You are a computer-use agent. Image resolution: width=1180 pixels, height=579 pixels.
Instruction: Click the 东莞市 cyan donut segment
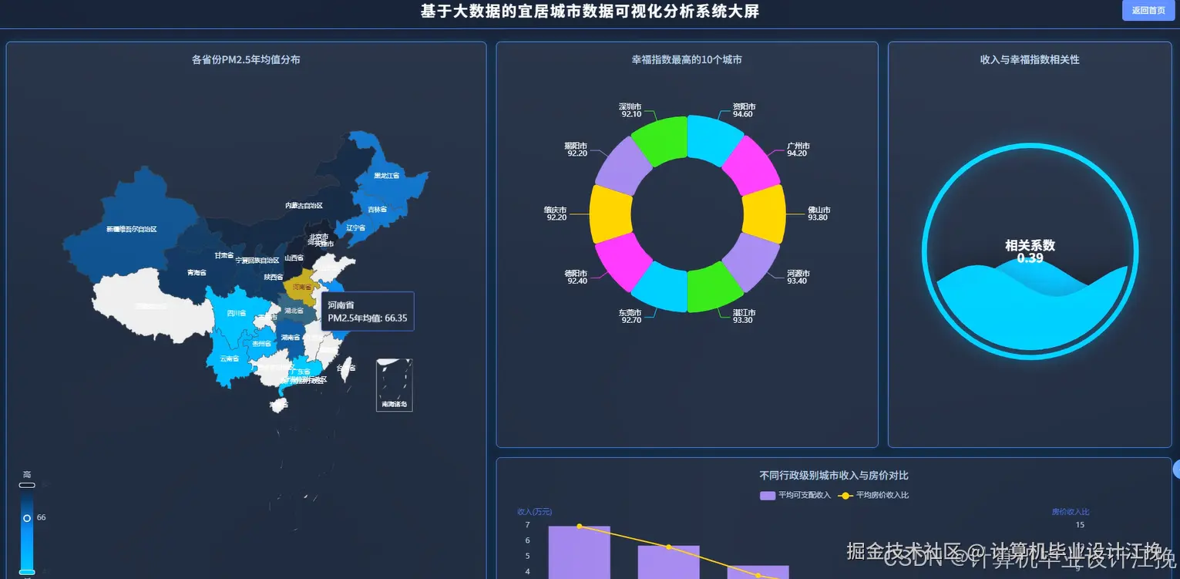(661, 288)
